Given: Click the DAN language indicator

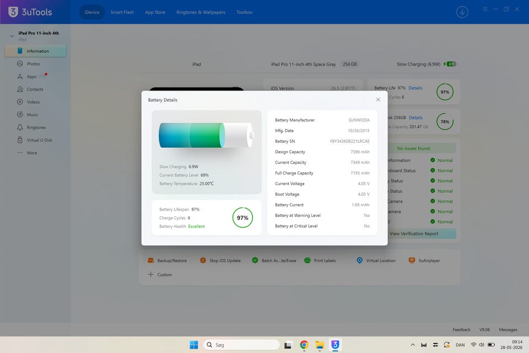Looking at the screenshot, I should (460, 345).
